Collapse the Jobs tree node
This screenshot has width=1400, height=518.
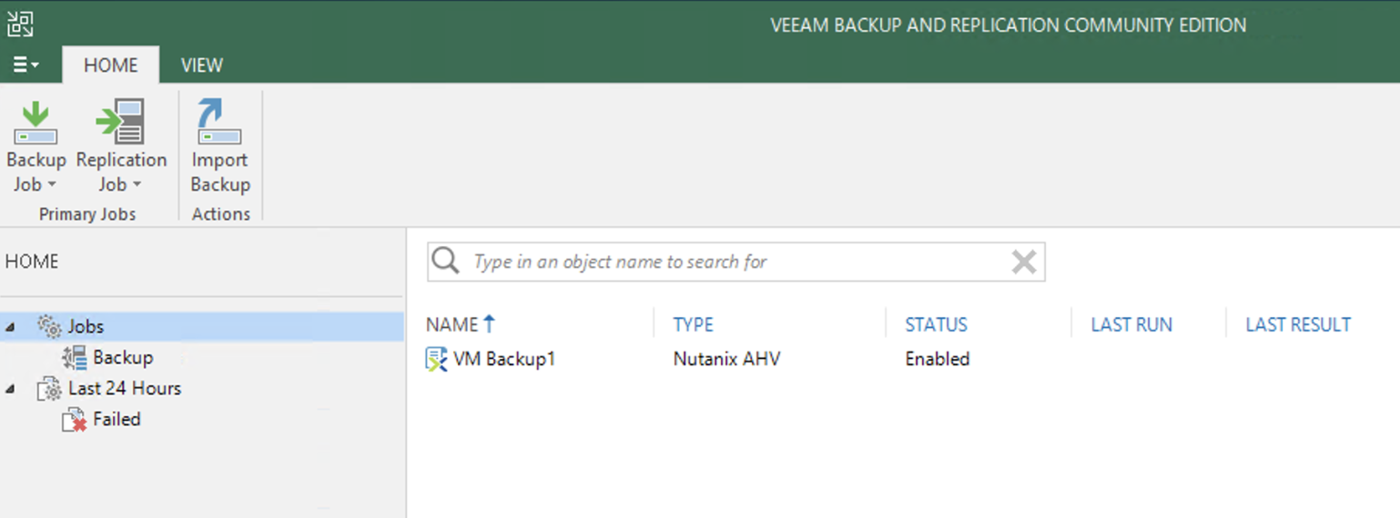tap(10, 327)
